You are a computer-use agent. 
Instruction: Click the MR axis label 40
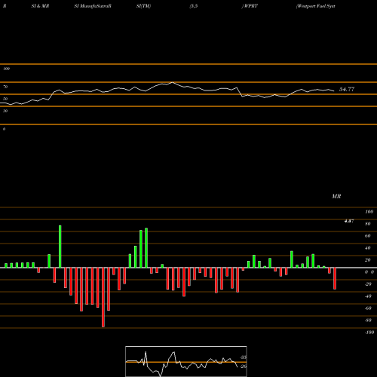[368, 248]
